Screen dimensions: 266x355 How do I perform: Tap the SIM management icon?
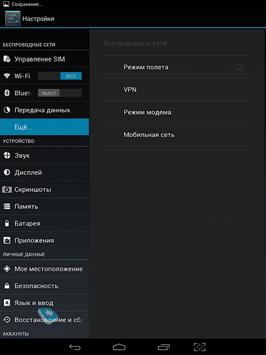[7, 59]
